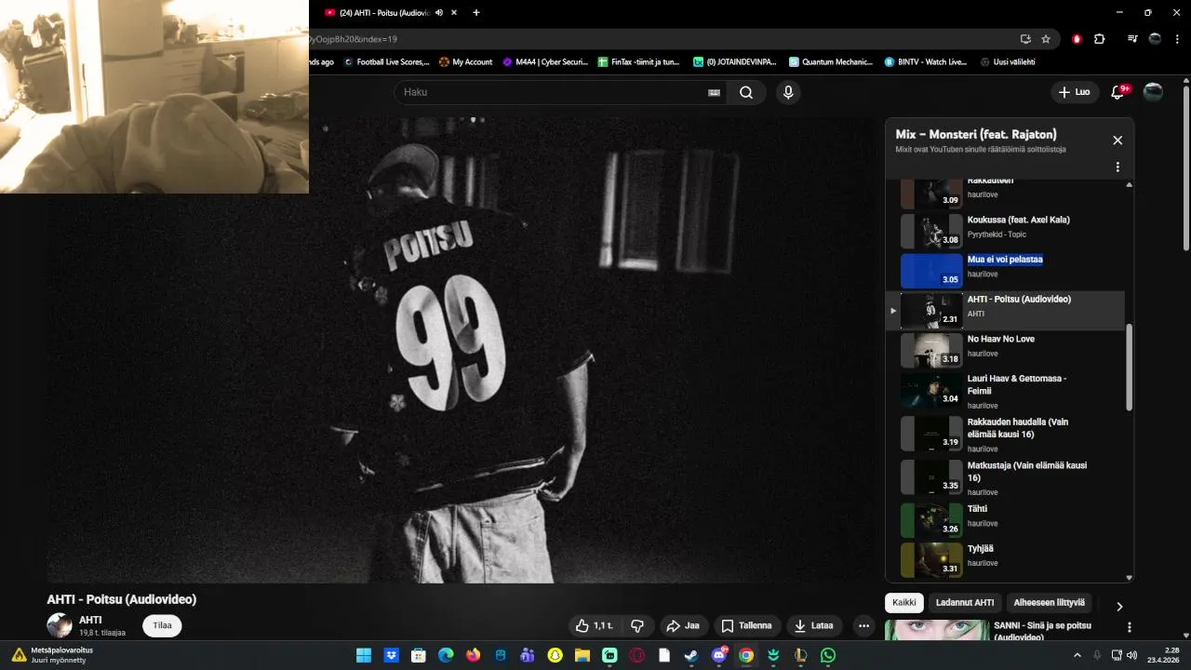
Task: Open BINTV - Watch Live bookmark
Action: [x=926, y=62]
